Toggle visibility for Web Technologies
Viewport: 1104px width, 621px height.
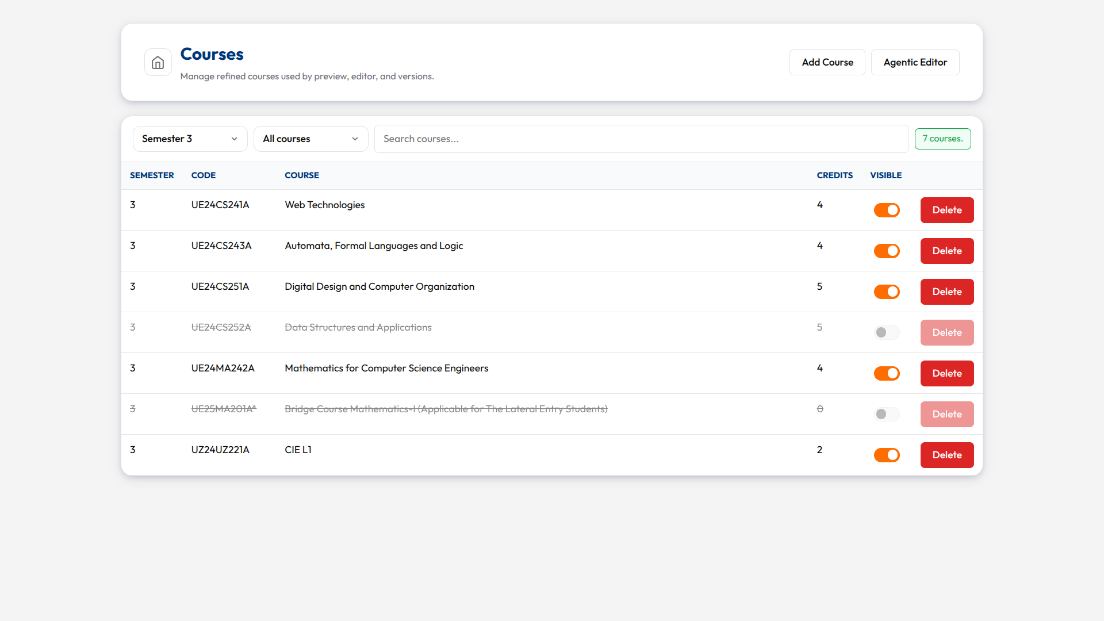[887, 210]
